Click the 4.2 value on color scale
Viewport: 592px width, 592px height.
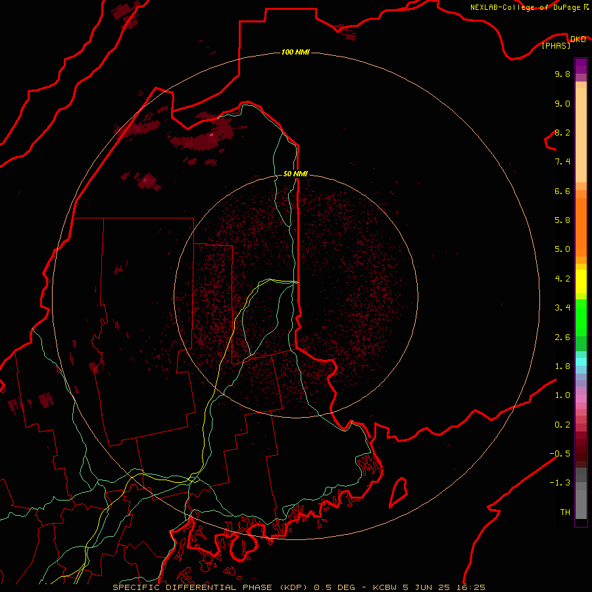coord(562,279)
